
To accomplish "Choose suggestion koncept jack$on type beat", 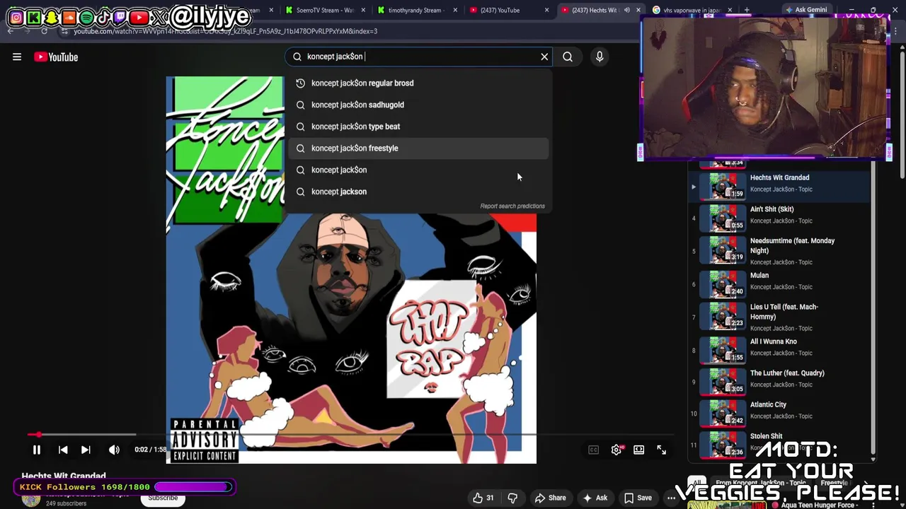I will [418, 127].
